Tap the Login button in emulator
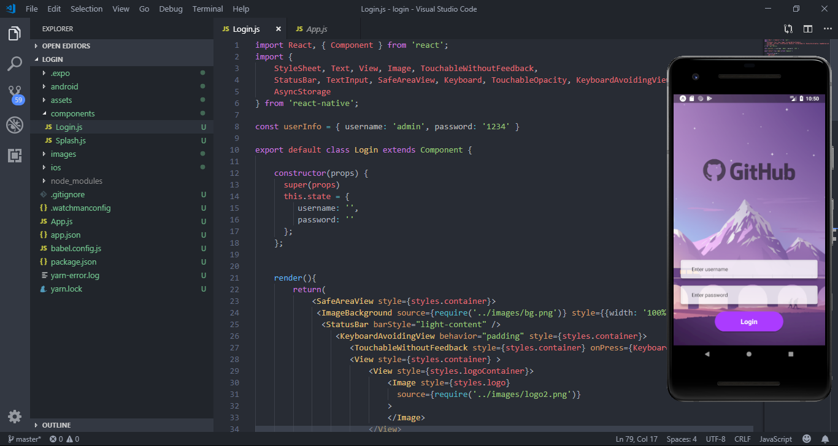The height and width of the screenshot is (446, 838). 748,322
